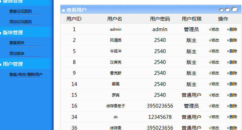This screenshot has height=130, width=242.
Task: Click 删除 for user 徐存贵老于
Action: 232,106
